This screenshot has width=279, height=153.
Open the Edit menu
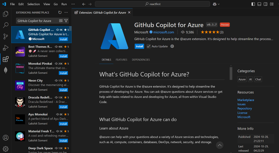[x=21, y=4]
